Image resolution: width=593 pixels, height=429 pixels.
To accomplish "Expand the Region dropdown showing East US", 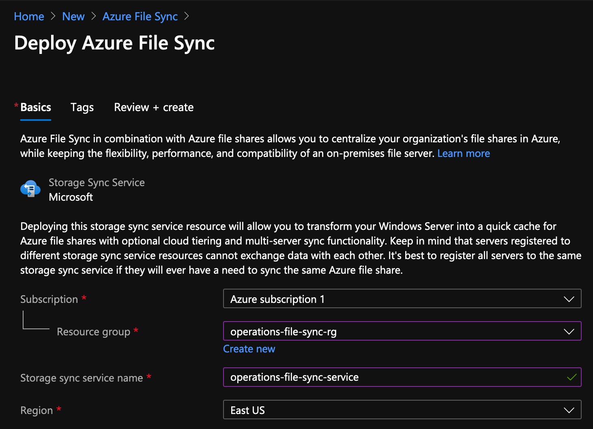I will pyautogui.click(x=402, y=410).
